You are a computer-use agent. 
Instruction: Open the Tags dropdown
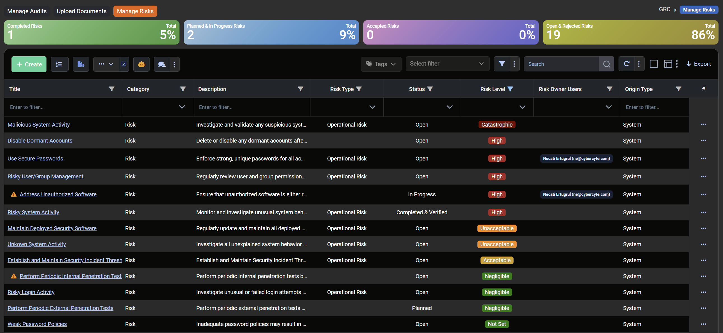381,64
